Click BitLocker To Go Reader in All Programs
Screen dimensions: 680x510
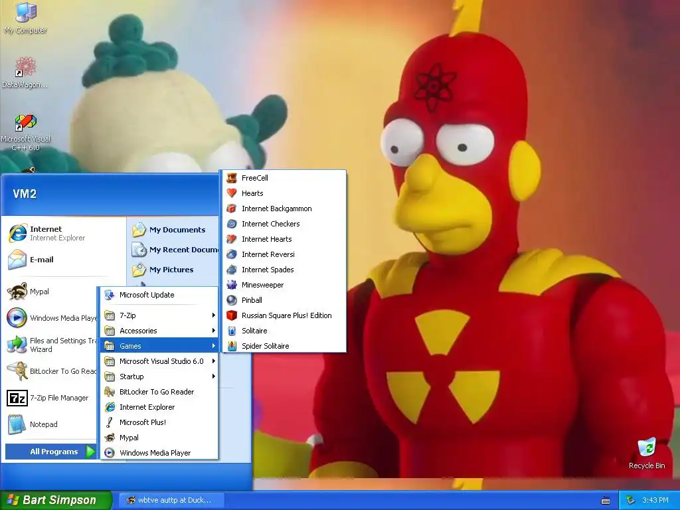click(x=159, y=392)
